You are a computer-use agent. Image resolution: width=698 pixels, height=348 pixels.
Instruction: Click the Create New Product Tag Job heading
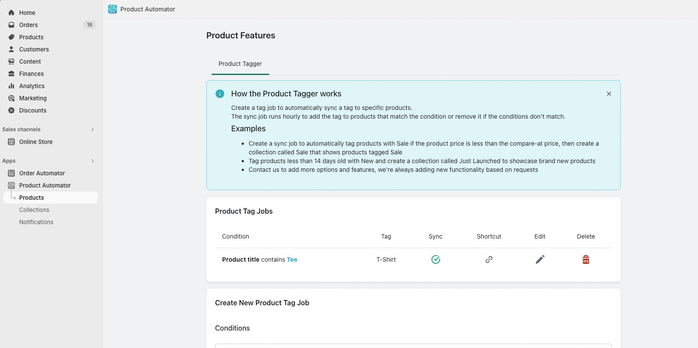tap(262, 303)
